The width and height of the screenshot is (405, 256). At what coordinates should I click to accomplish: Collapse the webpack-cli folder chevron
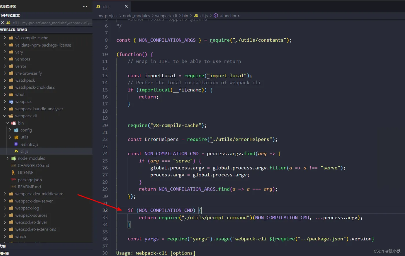[5, 116]
